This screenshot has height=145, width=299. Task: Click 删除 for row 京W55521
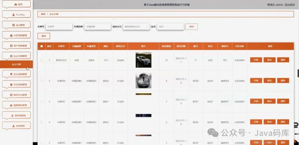click(x=283, y=60)
